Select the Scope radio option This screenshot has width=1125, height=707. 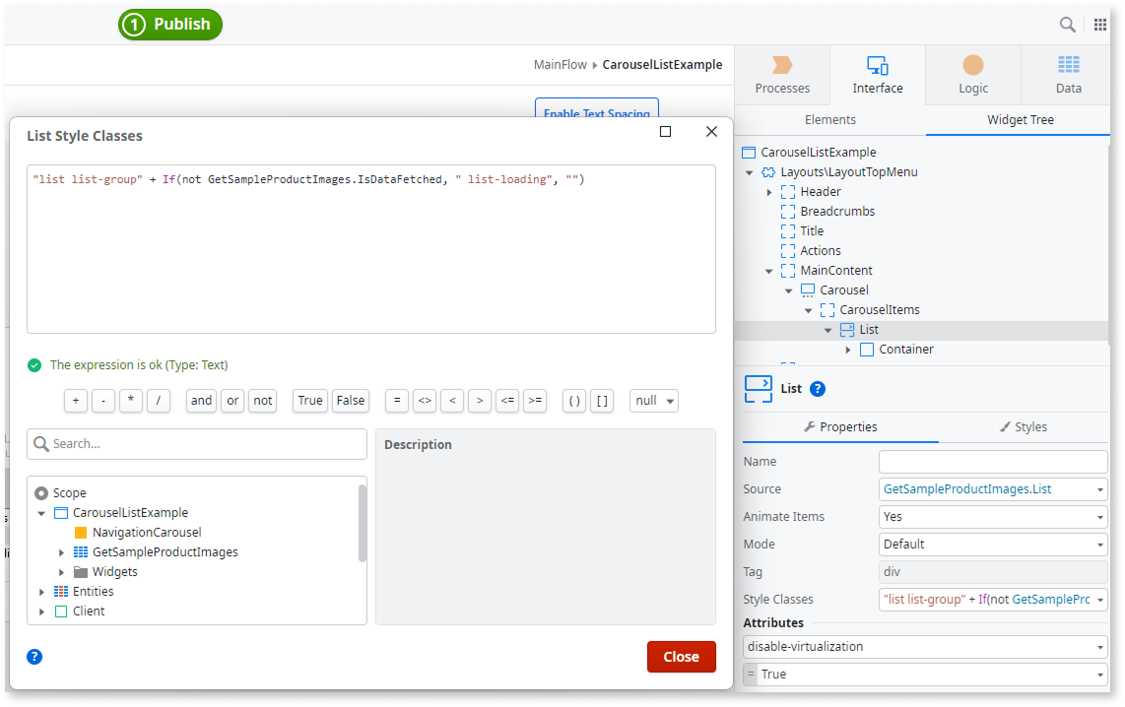coord(41,493)
